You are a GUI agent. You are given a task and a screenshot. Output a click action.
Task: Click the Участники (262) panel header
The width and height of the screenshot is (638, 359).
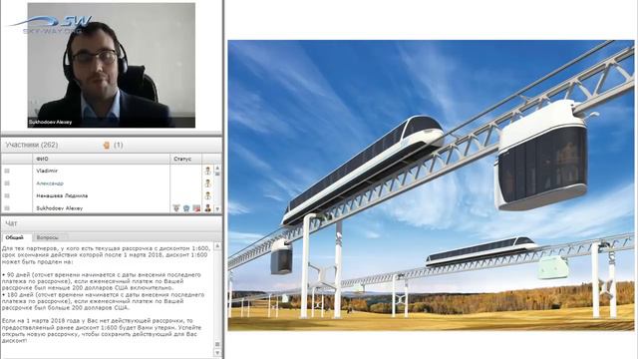coord(112,145)
